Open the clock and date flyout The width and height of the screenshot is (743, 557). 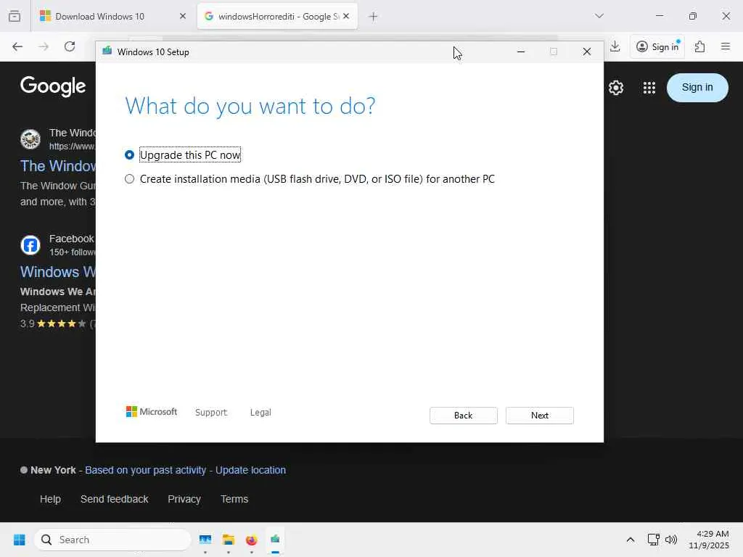pos(709,540)
